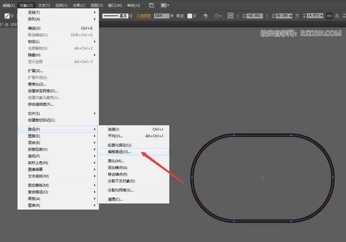The height and width of the screenshot is (242, 346).
Task: Click the Y position value field
Action: 284,16
